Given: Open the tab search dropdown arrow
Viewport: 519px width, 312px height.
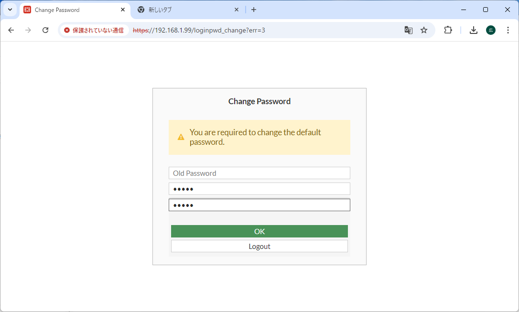Looking at the screenshot, I should point(10,10).
